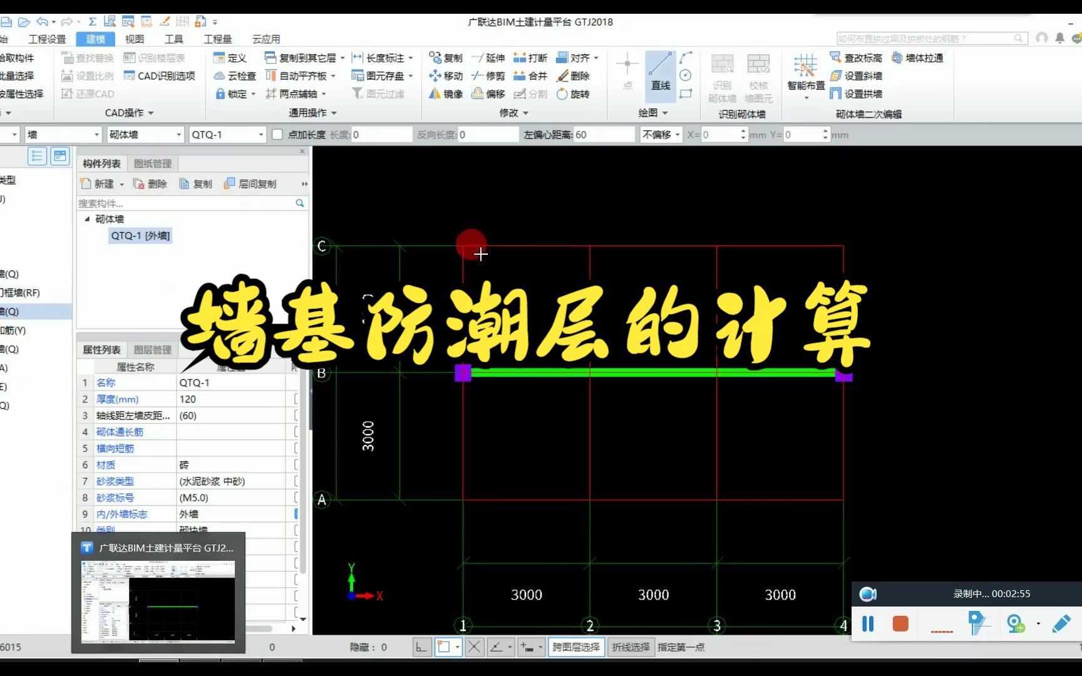
Task: Click 设置斜墙 sloped wall tool
Action: click(856, 76)
